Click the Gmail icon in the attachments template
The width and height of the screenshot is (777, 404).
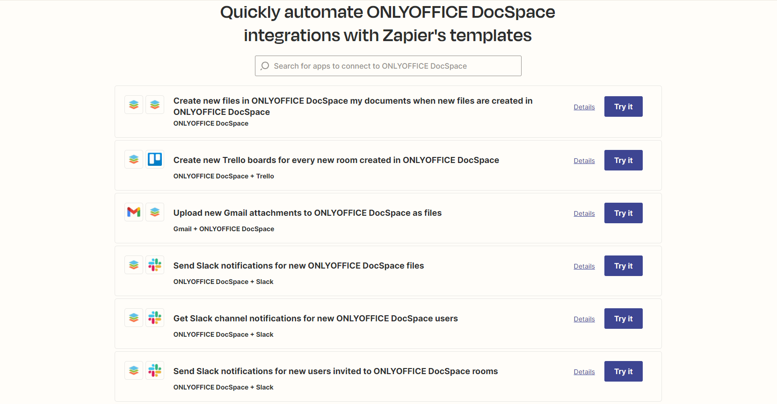134,212
